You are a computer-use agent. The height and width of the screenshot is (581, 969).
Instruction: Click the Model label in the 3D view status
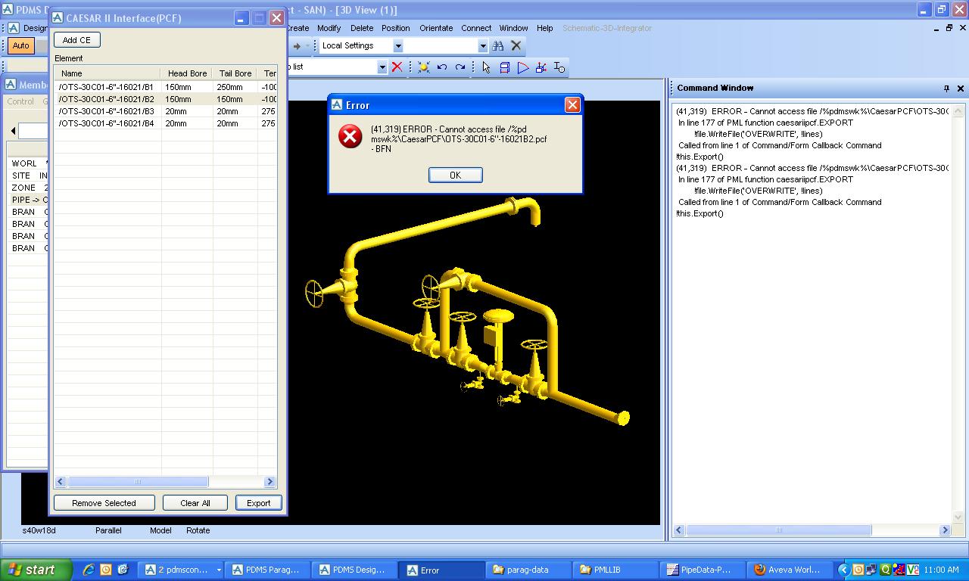pos(160,530)
